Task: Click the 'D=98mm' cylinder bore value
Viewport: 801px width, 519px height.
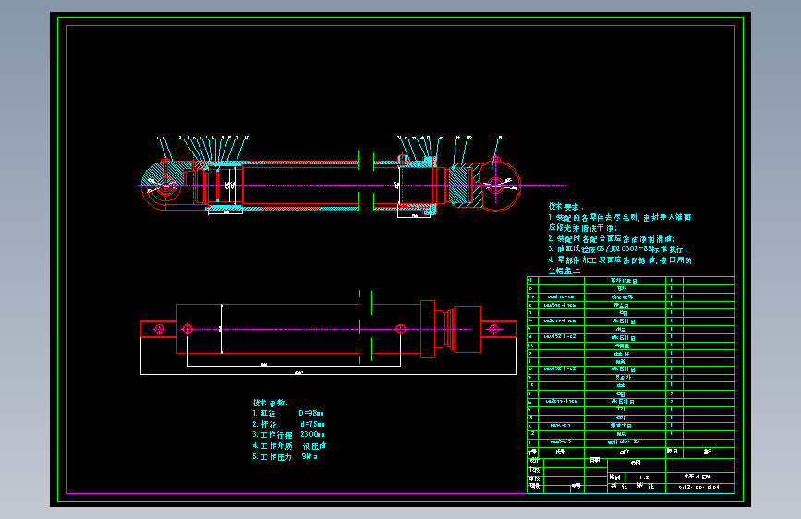Action: click(x=311, y=413)
